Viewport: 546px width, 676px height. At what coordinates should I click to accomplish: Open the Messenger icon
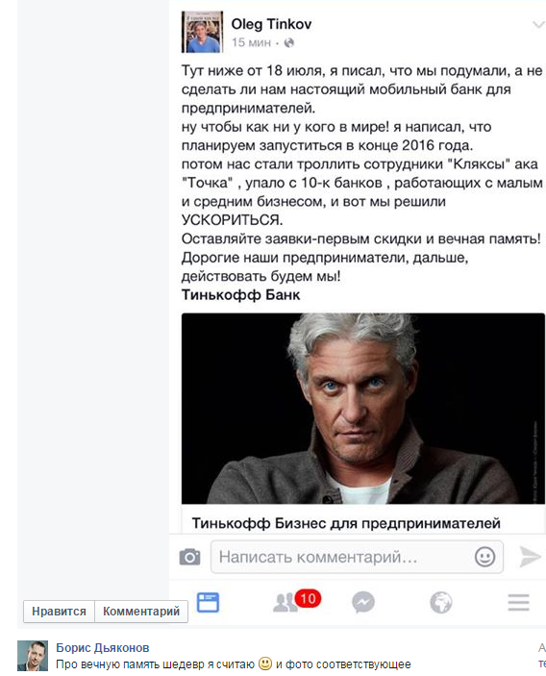[x=363, y=602]
